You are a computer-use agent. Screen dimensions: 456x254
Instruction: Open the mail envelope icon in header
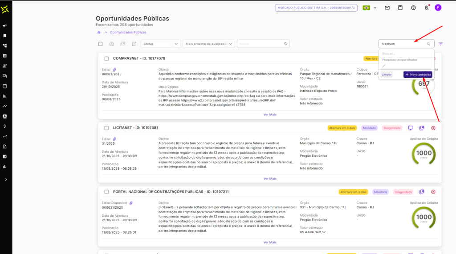click(x=387, y=8)
